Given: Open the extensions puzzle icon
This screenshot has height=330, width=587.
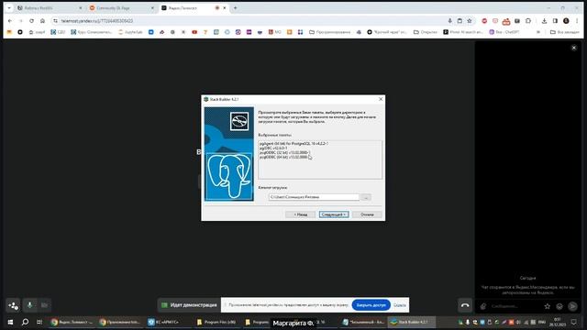Looking at the screenshot, I should (x=528, y=21).
